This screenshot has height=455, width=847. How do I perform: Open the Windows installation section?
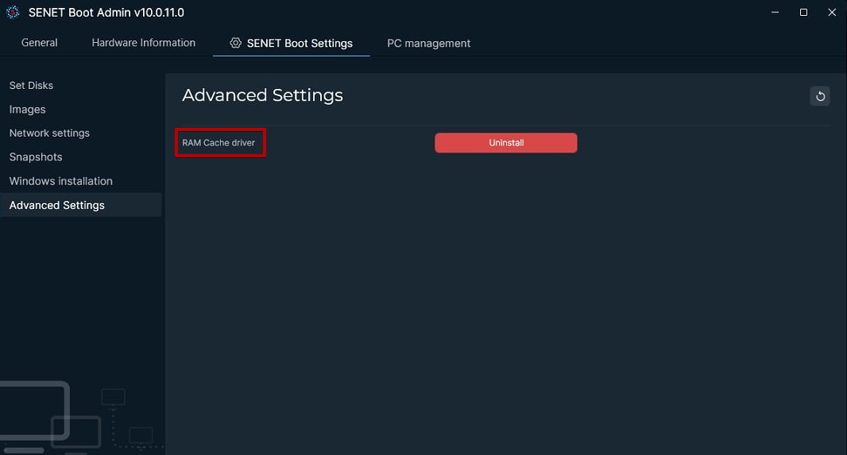[61, 181]
